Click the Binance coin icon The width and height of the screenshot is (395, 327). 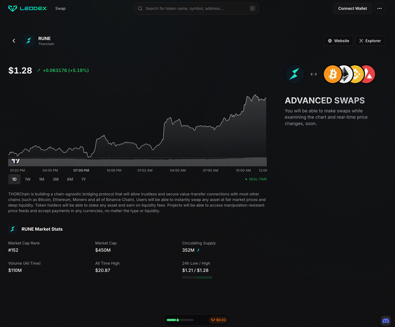coord(357,74)
